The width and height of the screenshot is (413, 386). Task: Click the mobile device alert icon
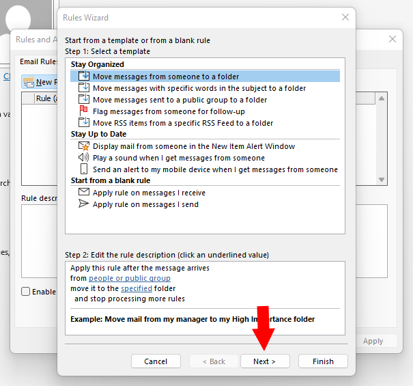coord(84,169)
